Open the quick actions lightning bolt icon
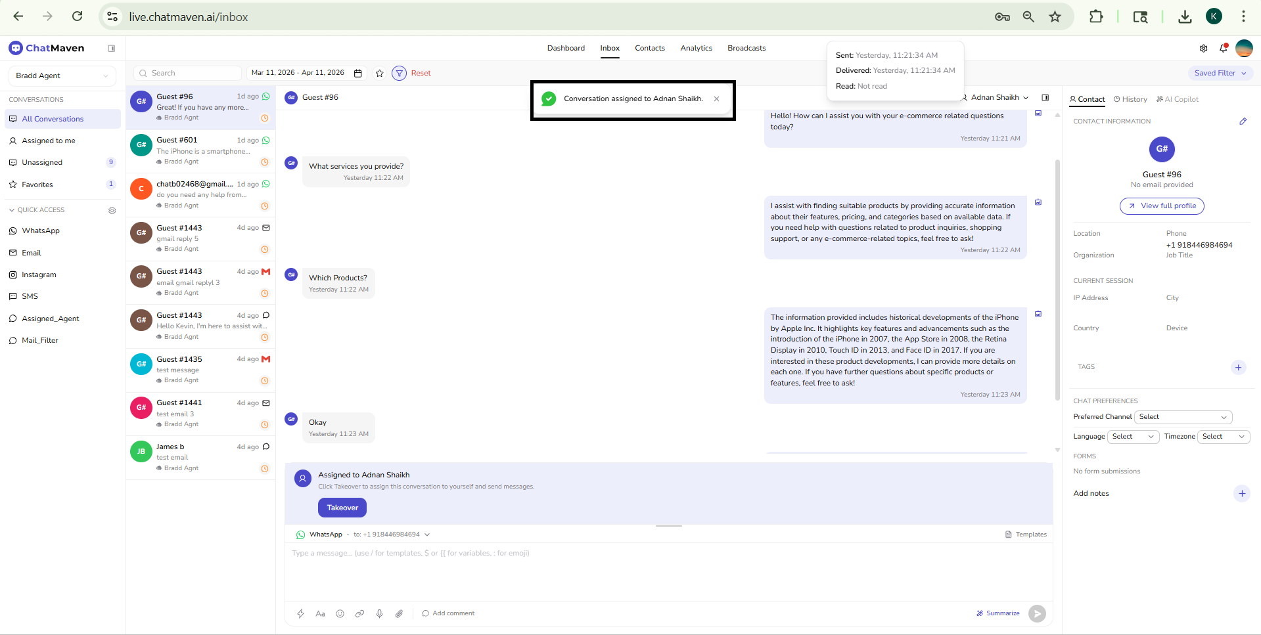 click(x=301, y=613)
